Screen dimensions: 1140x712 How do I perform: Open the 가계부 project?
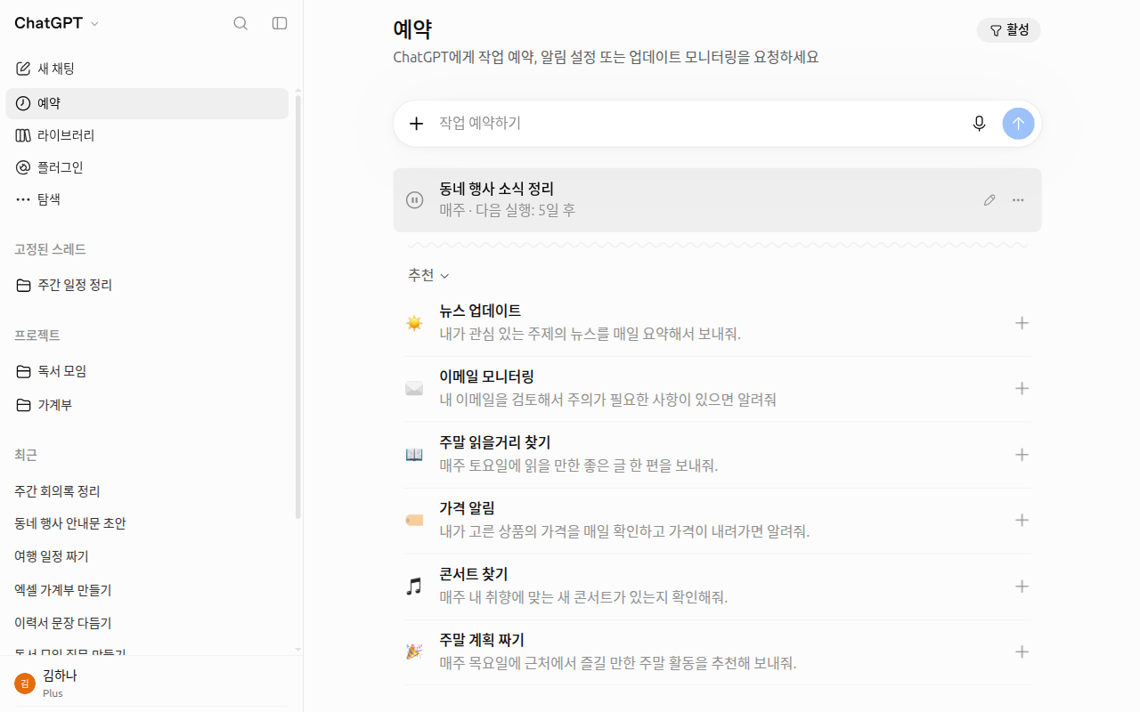[x=147, y=405]
